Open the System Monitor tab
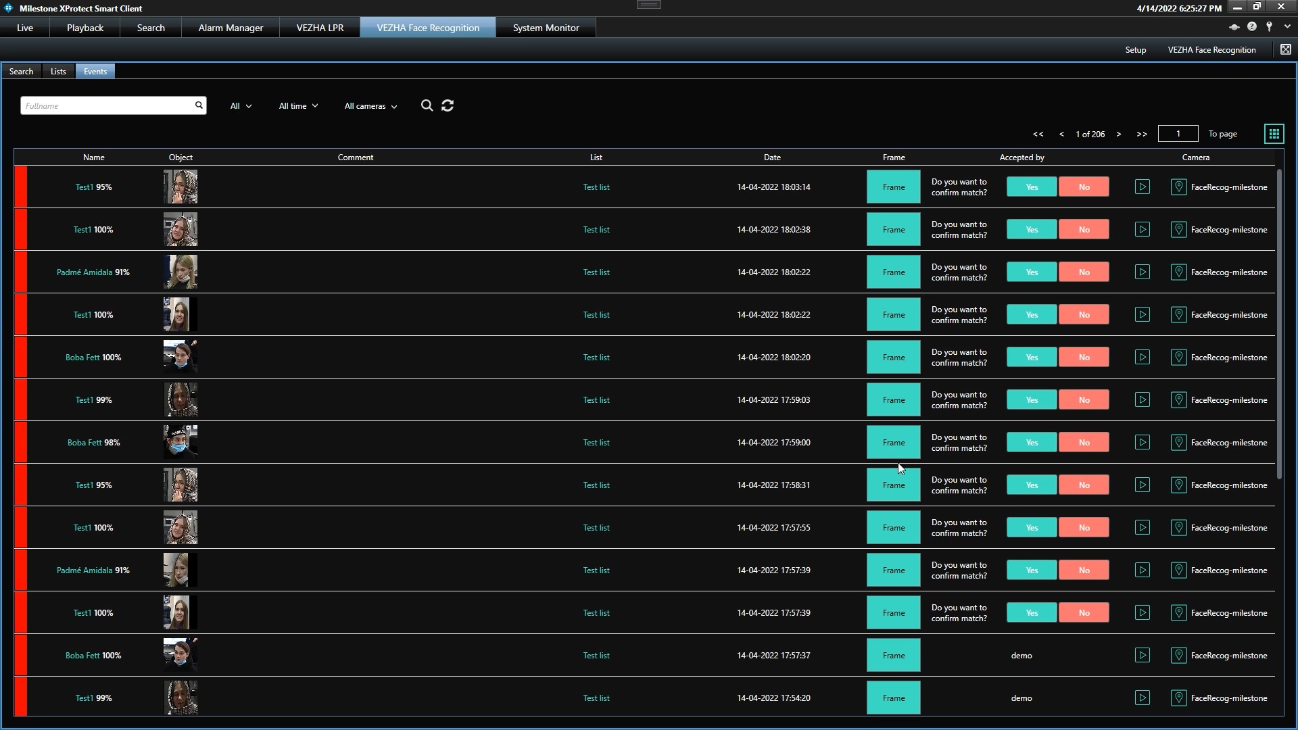Image resolution: width=1298 pixels, height=730 pixels. coord(546,28)
